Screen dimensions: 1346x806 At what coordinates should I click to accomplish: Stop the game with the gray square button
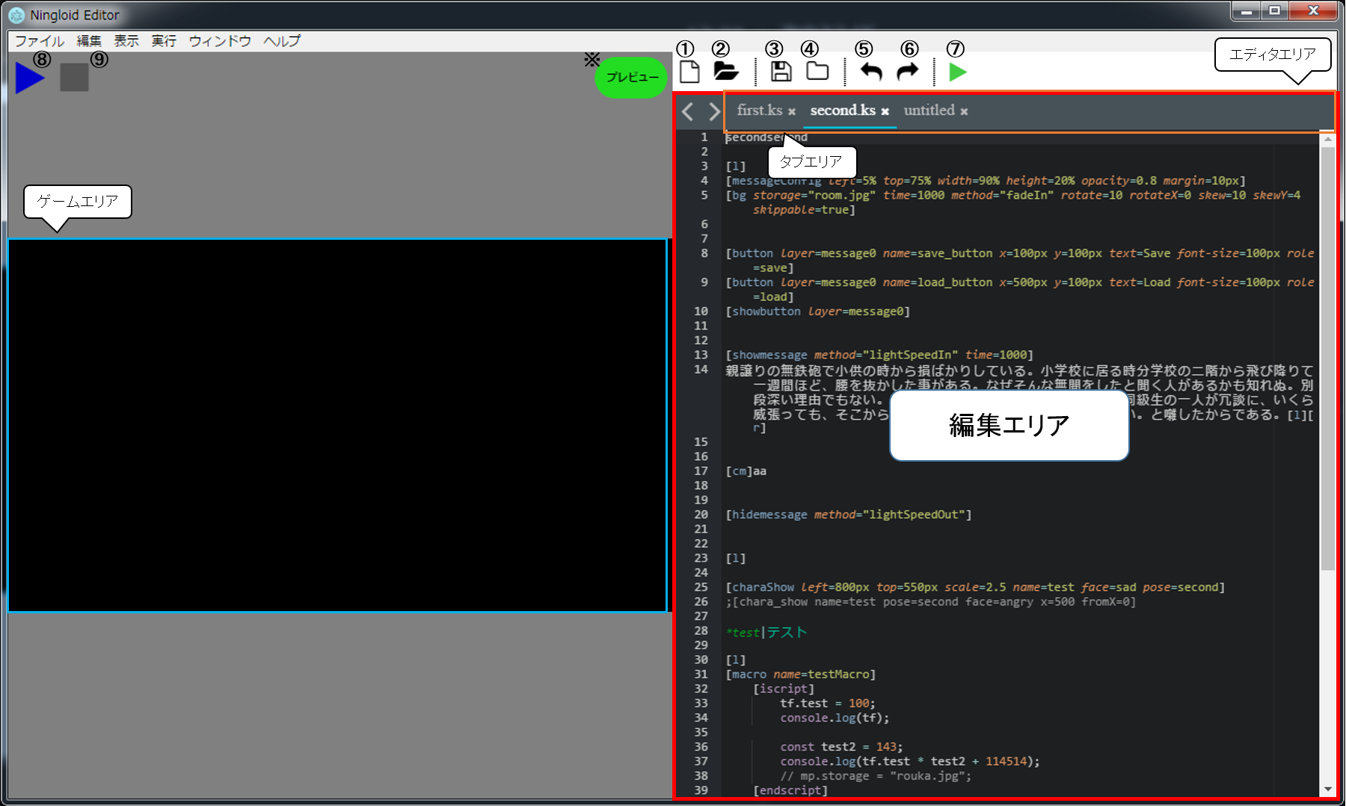[x=74, y=77]
